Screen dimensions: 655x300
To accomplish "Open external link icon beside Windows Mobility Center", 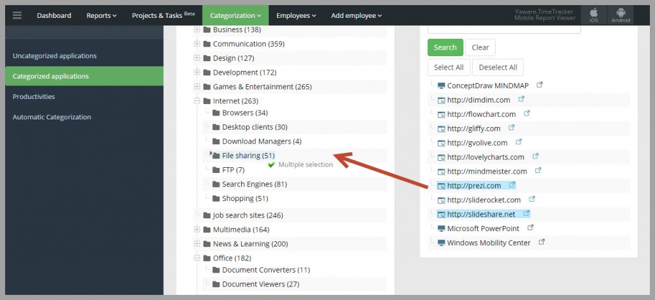I will click(x=541, y=242).
